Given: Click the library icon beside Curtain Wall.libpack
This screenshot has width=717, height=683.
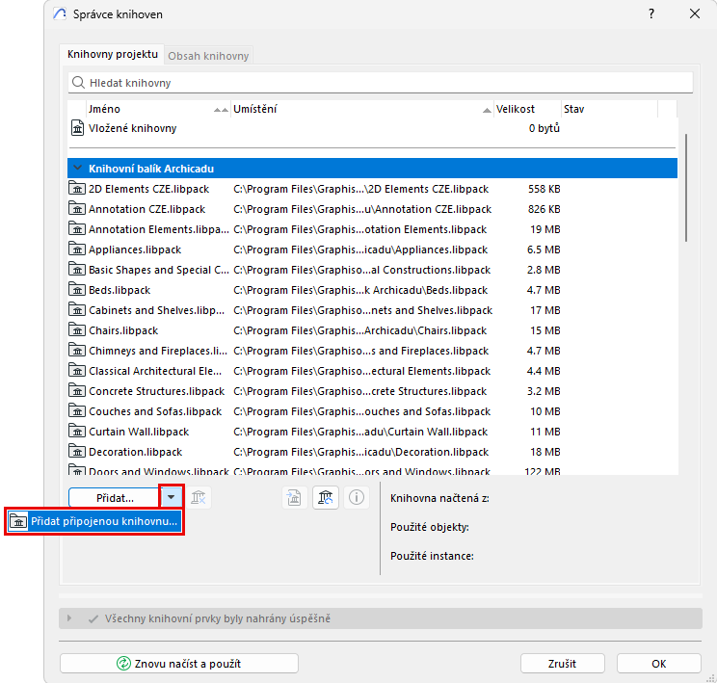Looking at the screenshot, I should coord(77,432).
